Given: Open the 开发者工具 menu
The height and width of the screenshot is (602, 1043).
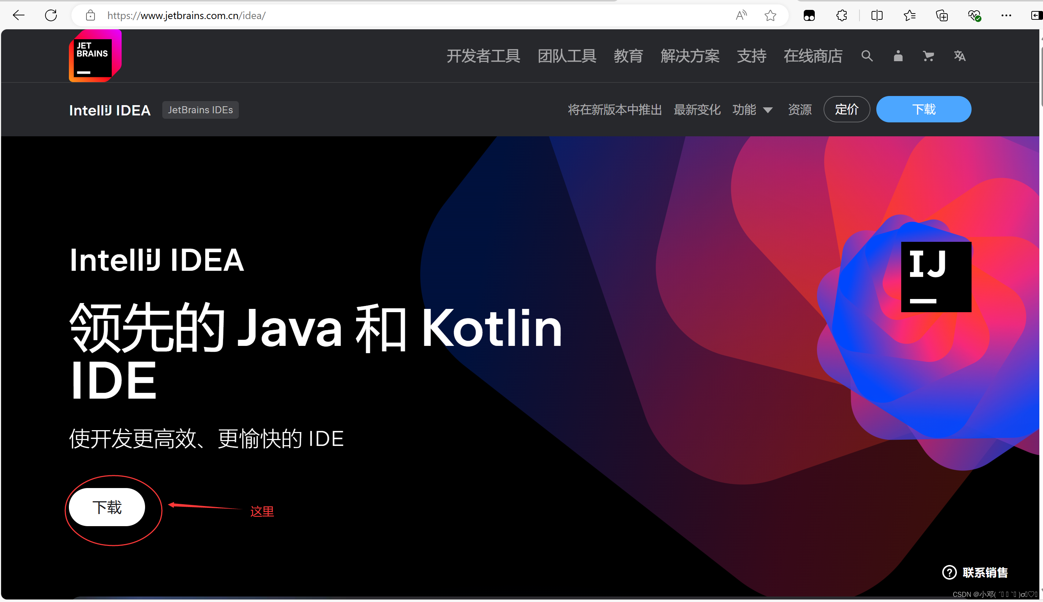Looking at the screenshot, I should (483, 56).
